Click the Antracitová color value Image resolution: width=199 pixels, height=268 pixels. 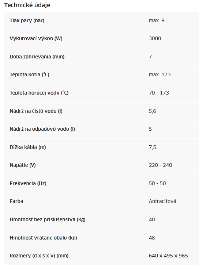click(x=162, y=201)
